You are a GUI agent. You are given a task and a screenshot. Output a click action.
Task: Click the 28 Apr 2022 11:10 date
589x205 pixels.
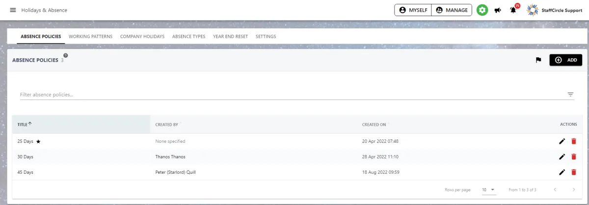[380, 157]
